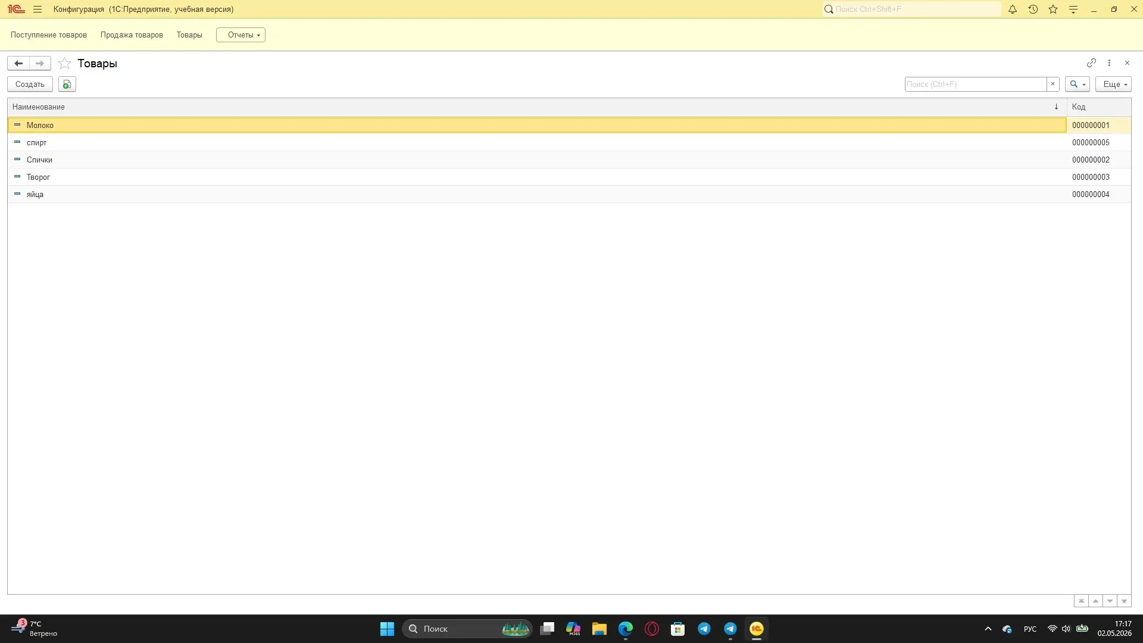Click the green copy-item icon beside Создать
Viewport: 1143px width, 643px height.
point(67,85)
